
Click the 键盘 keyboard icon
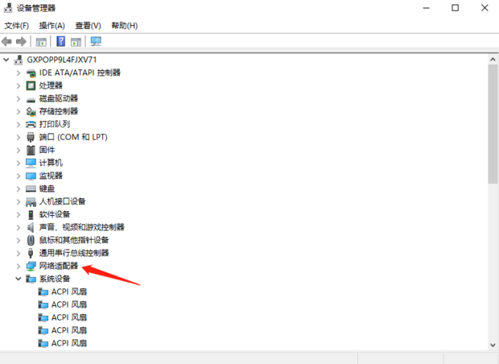click(x=31, y=189)
